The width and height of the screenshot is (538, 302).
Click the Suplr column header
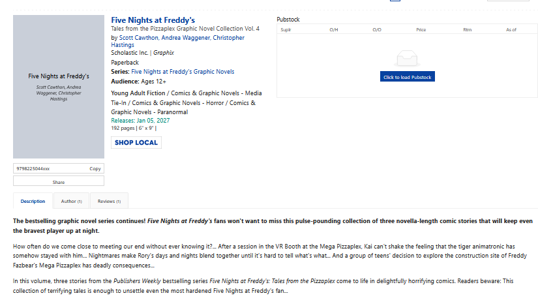click(x=286, y=30)
